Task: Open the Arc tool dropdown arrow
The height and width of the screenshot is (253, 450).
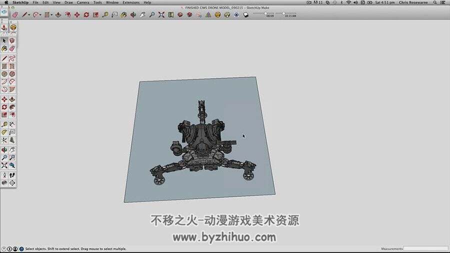Action: [40, 15]
